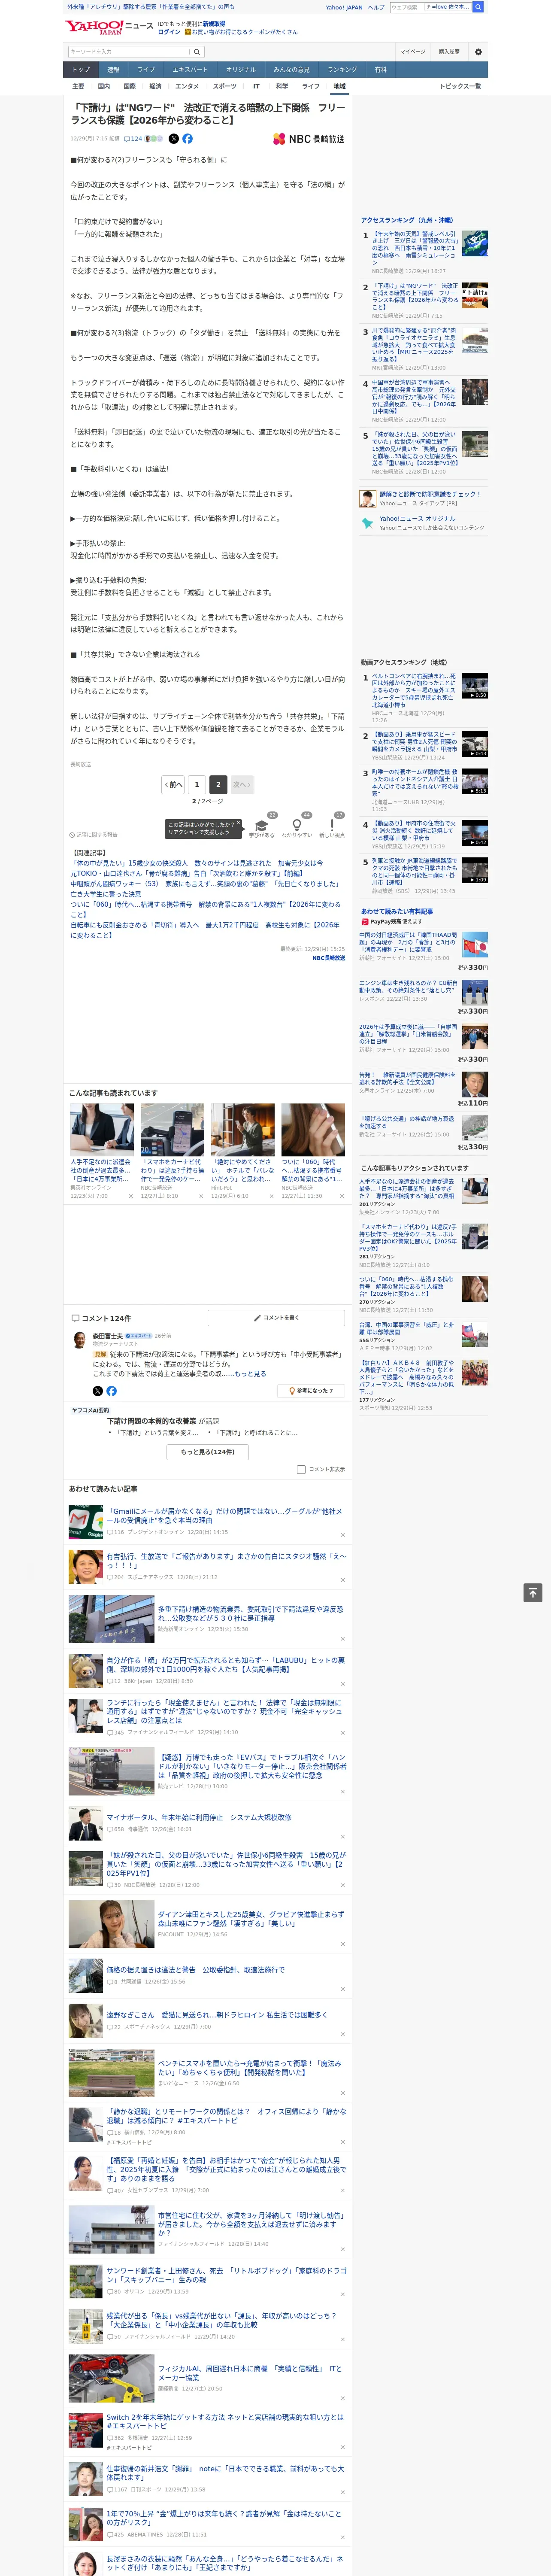Open the ランキング navigation tab
This screenshot has width=551, height=2576.
pyautogui.click(x=342, y=70)
